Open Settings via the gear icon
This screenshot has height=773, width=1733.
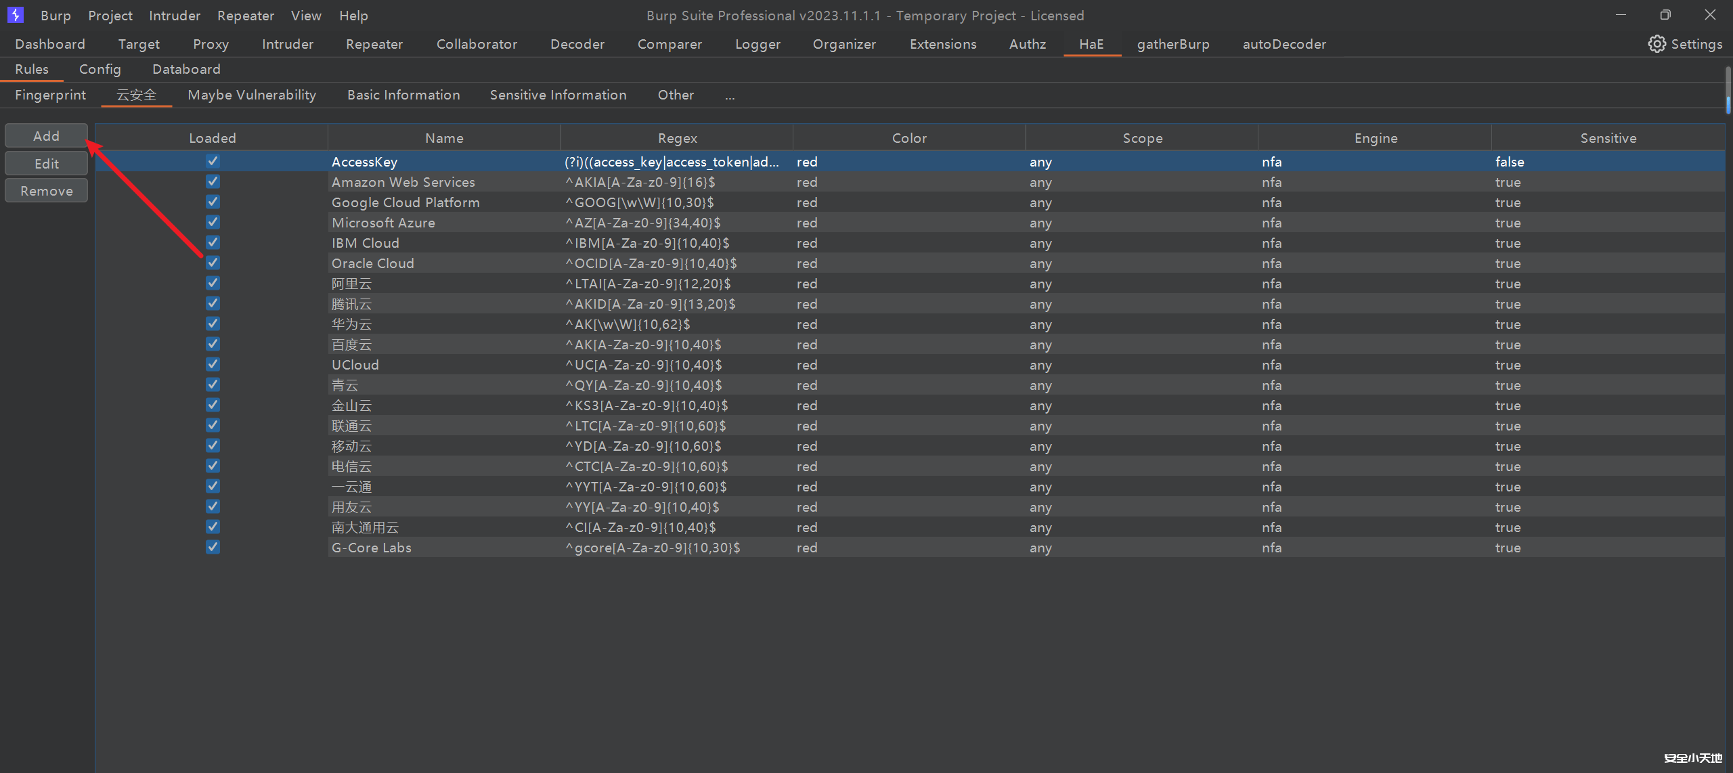pyautogui.click(x=1657, y=44)
